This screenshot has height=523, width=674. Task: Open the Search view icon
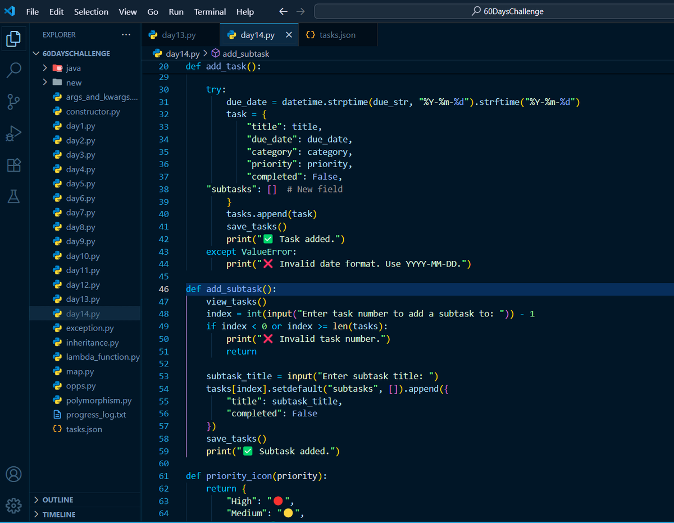(x=14, y=70)
